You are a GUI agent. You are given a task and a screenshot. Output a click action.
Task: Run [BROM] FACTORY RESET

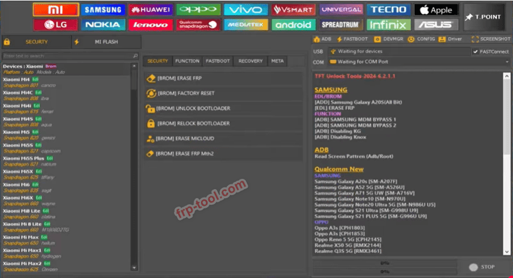click(223, 93)
